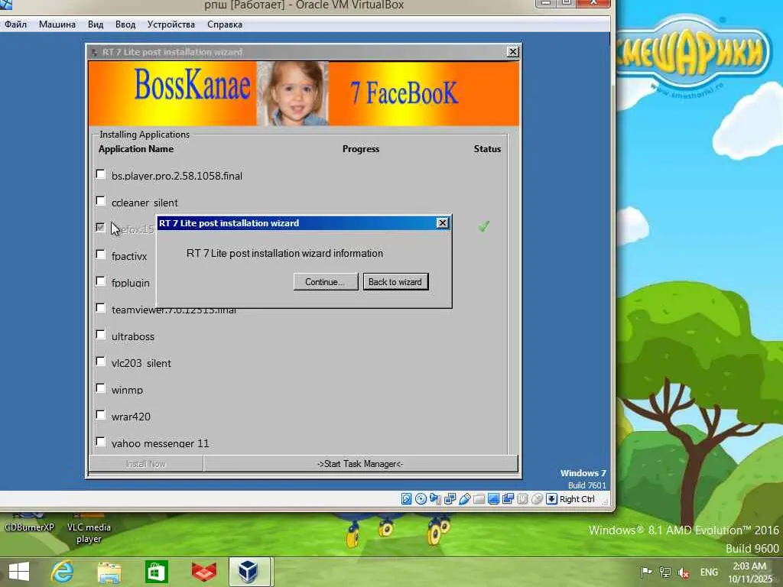Check the wrar420 checkbox

tap(100, 415)
